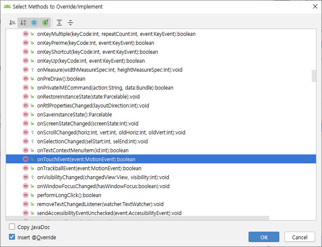This screenshot has width=322, height=247.
Task: Click the method icon beside removeTextChangedListener
Action: coord(26,204)
